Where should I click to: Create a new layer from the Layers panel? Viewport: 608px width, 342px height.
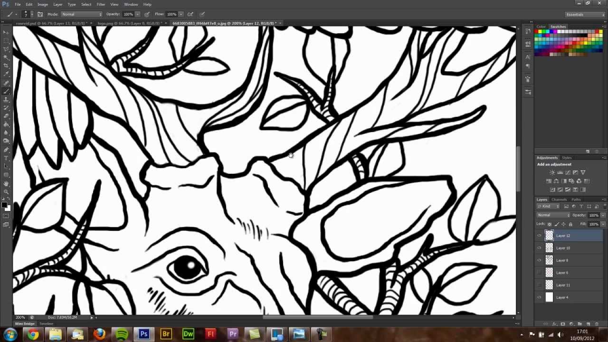tap(588, 323)
